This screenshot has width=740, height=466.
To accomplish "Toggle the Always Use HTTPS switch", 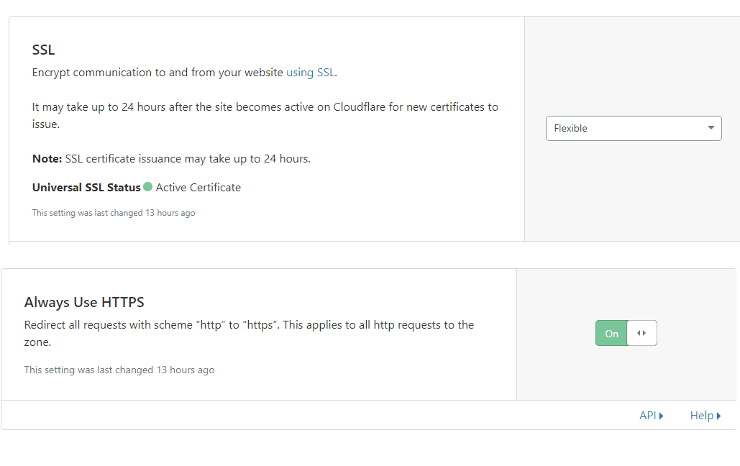I will point(626,333).
